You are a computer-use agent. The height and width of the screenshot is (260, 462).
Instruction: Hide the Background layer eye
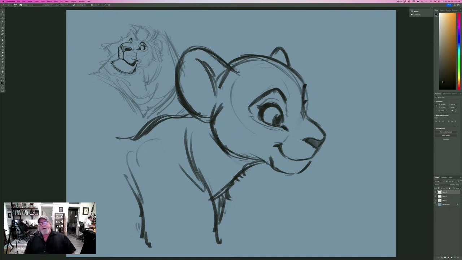pyautogui.click(x=435, y=204)
